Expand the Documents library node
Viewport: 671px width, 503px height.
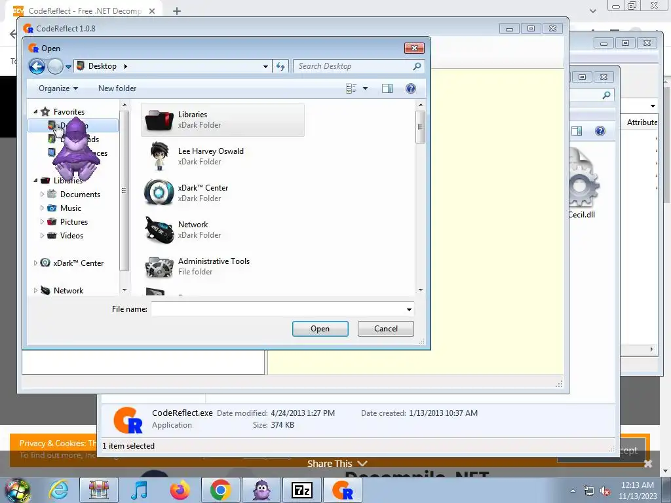(42, 194)
